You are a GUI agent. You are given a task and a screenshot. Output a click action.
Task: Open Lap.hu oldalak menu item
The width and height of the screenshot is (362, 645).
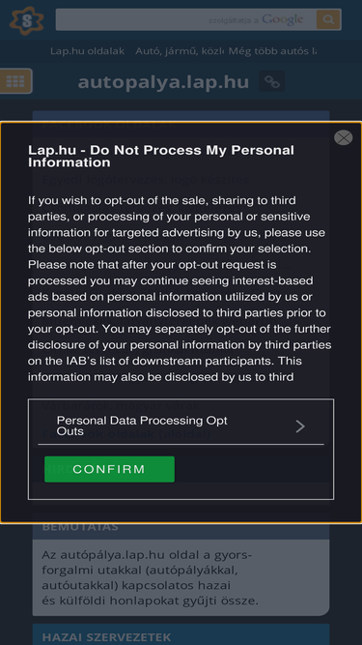[x=88, y=51]
